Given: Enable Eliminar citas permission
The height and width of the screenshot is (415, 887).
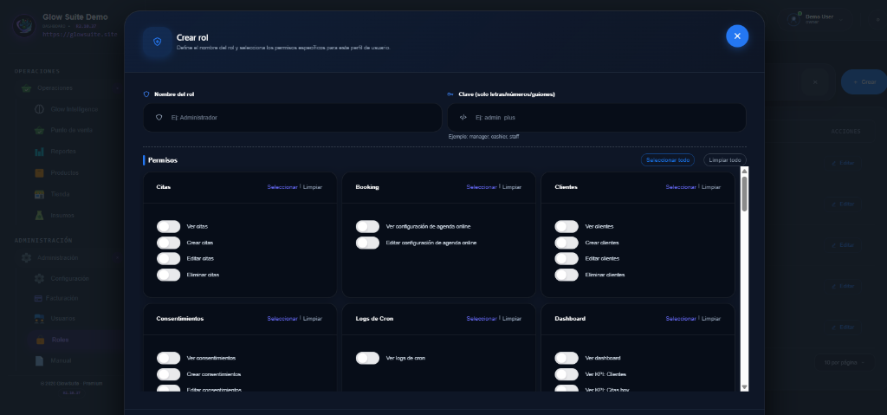Looking at the screenshot, I should coord(169,276).
